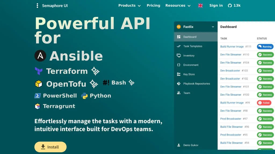Click the sparkle icon next to OpenTofu
Image resolution: width=275 pixels, height=154 pixels.
point(94,84)
